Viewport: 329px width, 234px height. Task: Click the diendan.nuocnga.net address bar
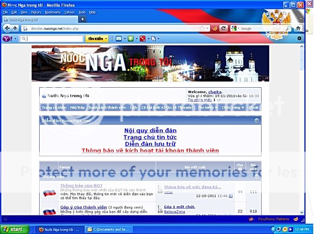tap(112, 29)
